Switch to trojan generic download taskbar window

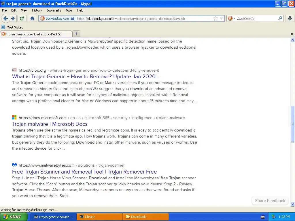[54, 217]
